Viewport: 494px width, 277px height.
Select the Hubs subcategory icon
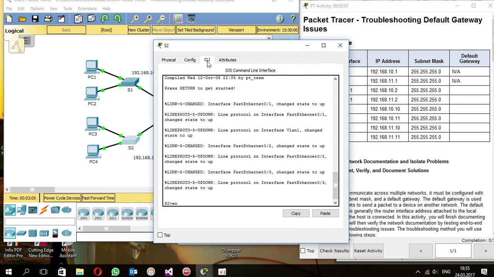[32, 233]
